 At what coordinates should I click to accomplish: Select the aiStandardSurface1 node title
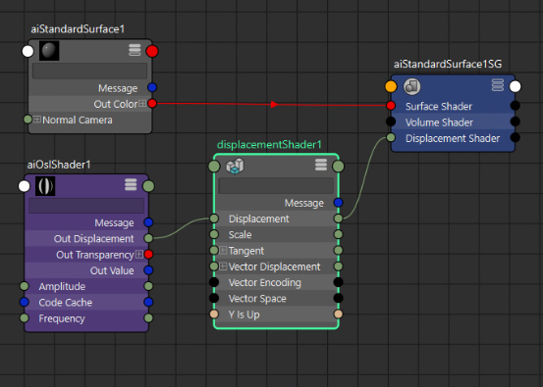click(x=78, y=29)
